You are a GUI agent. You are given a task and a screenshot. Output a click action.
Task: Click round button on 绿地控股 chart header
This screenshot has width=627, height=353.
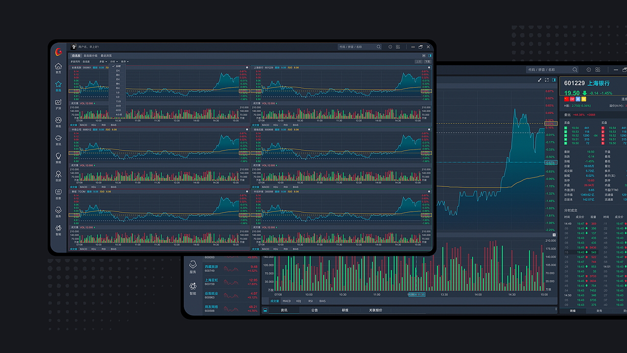429,130
